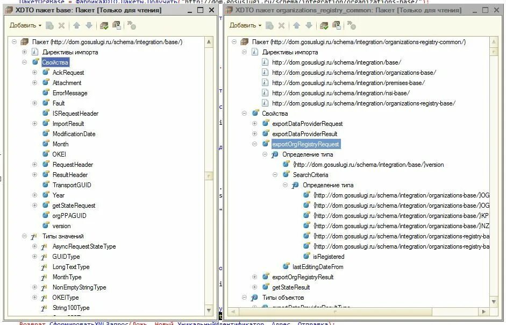The height and width of the screenshot is (325, 506).
Task: Open Добавить dropdown in base package window
Action: click(25, 25)
